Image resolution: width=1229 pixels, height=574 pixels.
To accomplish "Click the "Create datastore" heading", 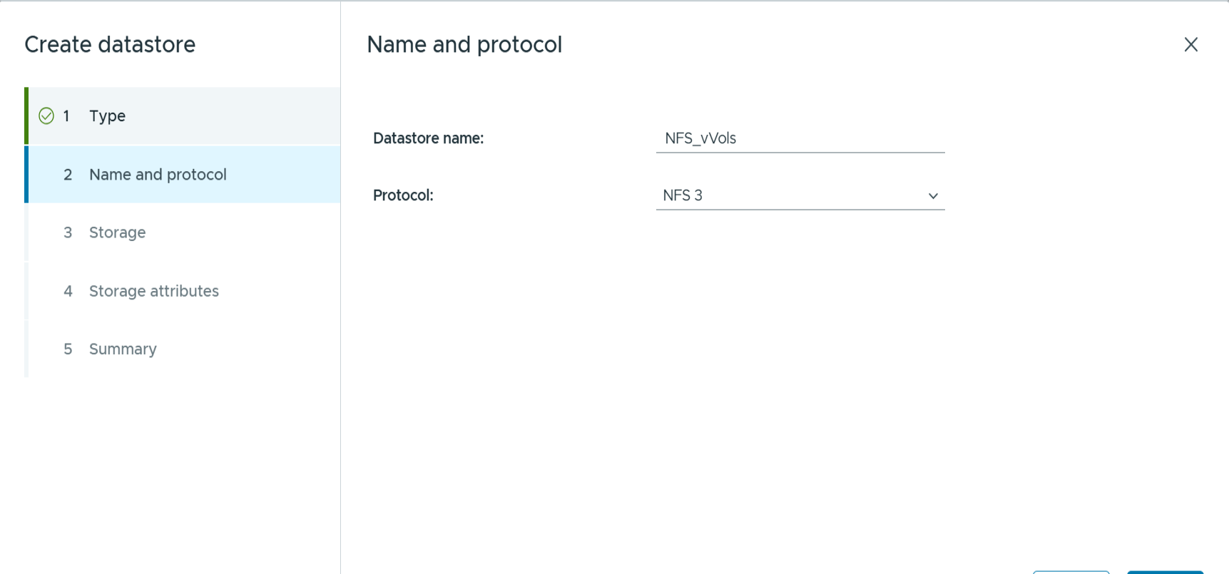I will point(110,45).
